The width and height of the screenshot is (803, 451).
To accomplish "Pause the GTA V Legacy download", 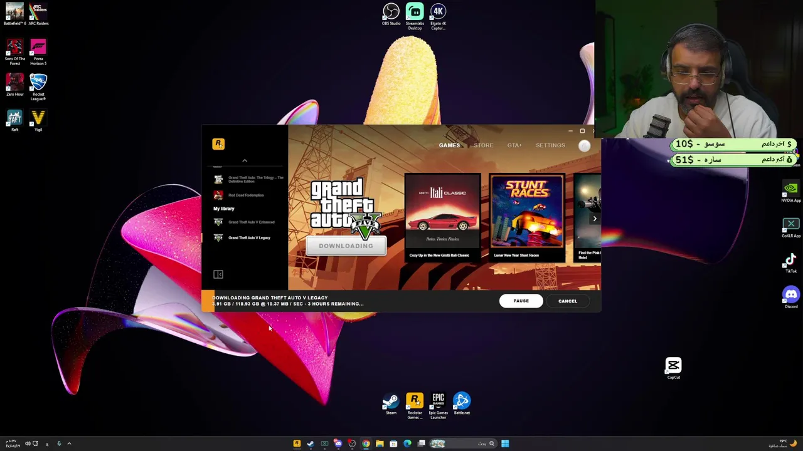I will 521,301.
